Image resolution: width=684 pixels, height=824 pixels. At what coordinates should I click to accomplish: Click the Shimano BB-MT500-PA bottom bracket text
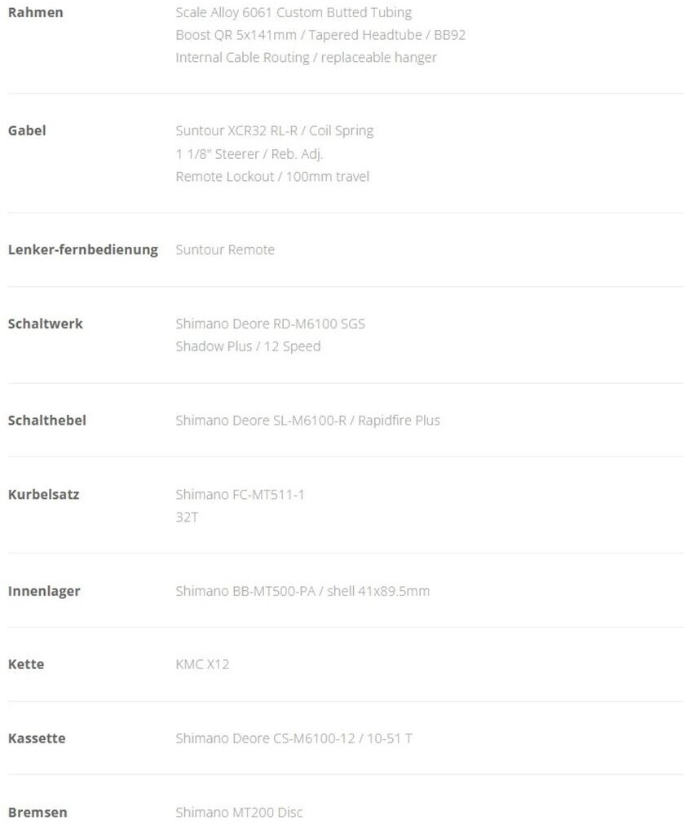302,591
